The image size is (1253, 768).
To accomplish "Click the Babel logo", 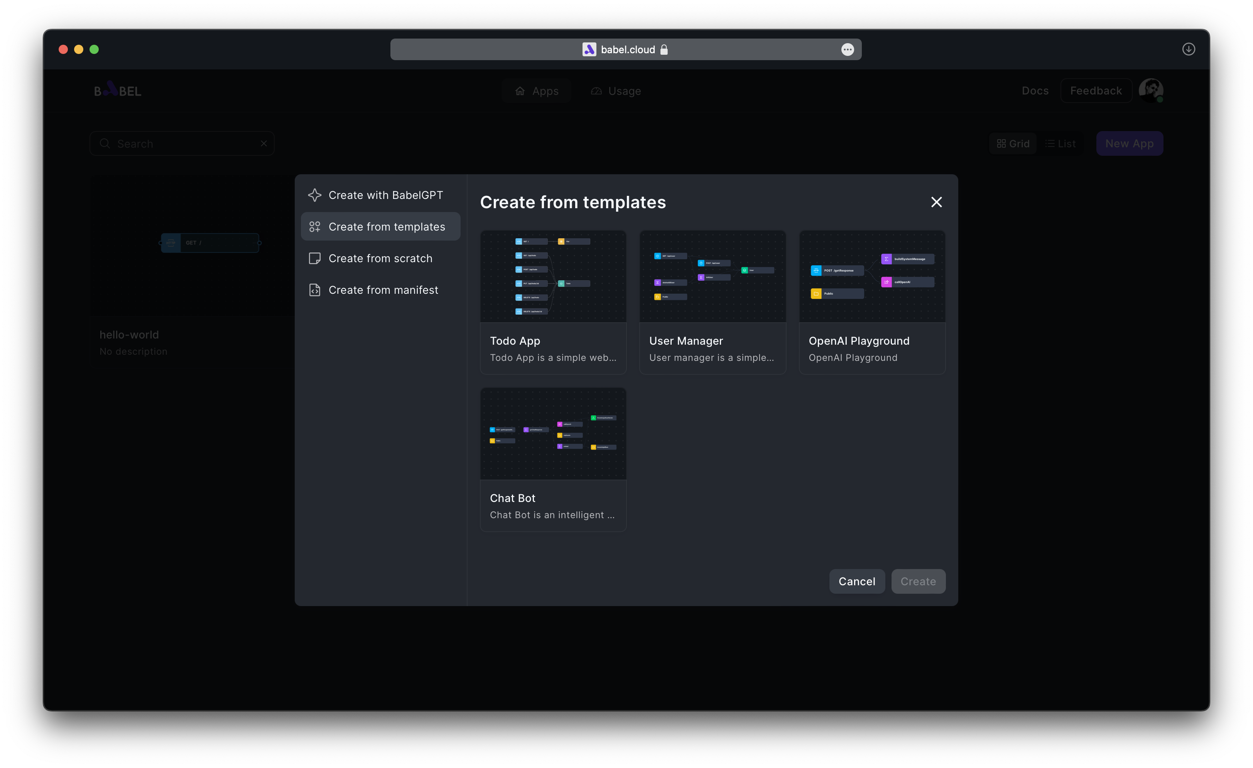I will click(117, 91).
